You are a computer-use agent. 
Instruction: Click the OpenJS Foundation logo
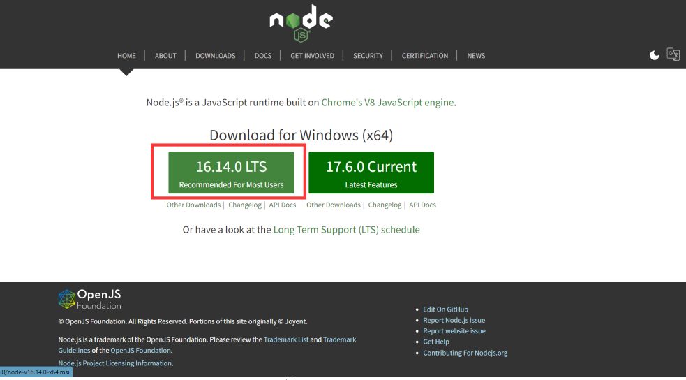90,299
